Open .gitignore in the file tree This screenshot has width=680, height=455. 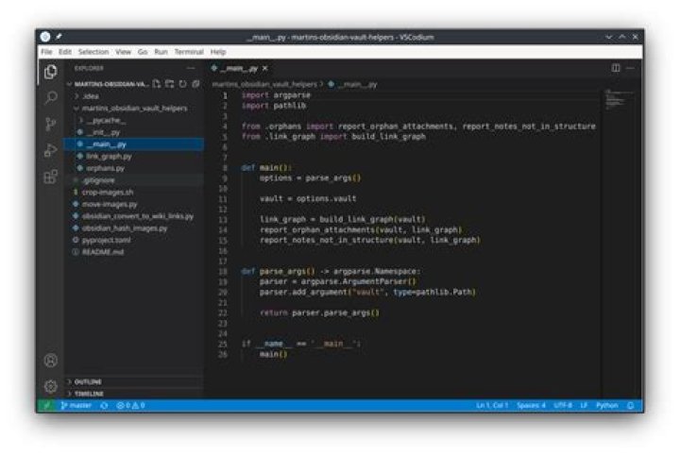click(134, 180)
